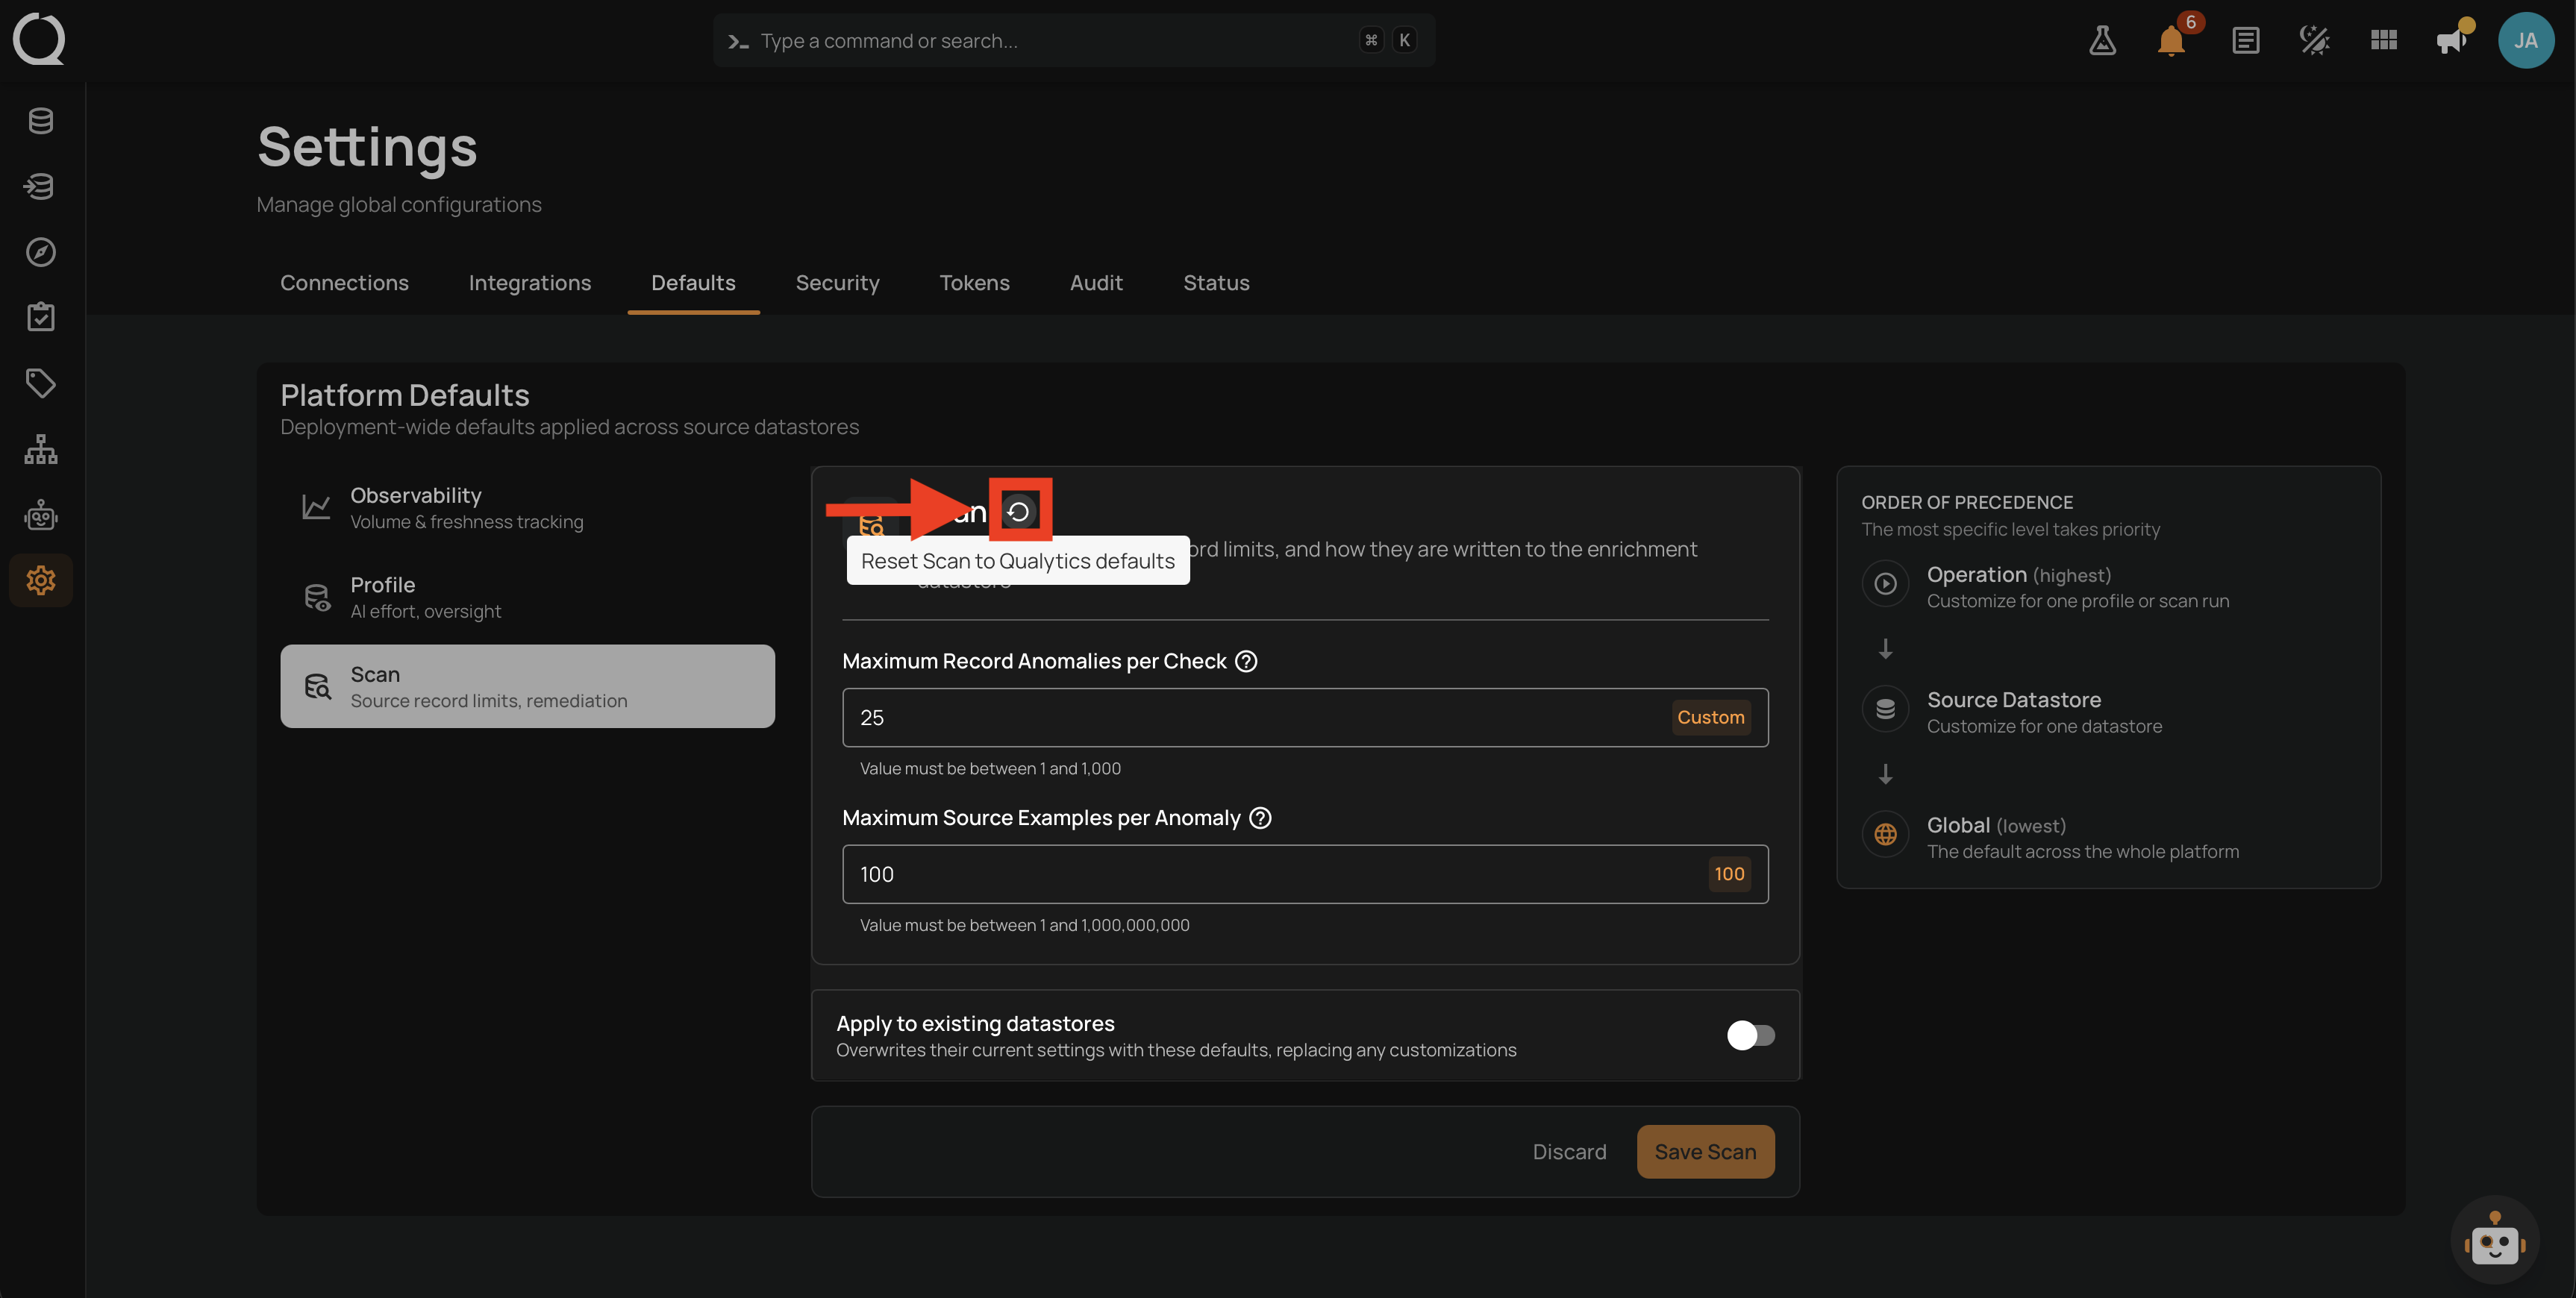Switch to the Security tab
This screenshot has height=1298, width=2576.
point(837,283)
